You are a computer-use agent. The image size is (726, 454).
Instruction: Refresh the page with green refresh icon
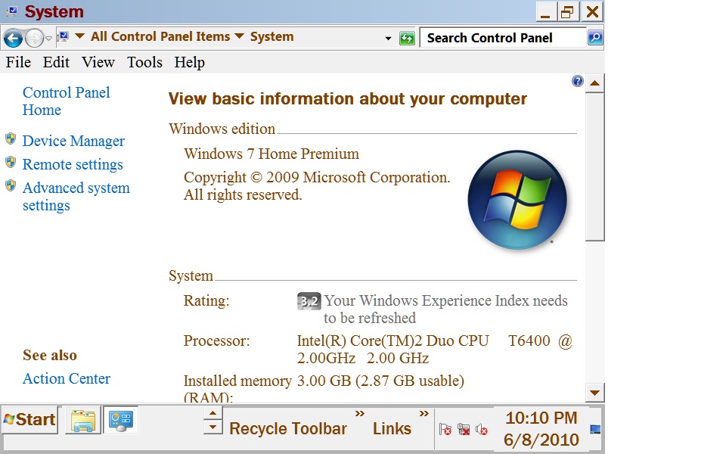(x=407, y=39)
